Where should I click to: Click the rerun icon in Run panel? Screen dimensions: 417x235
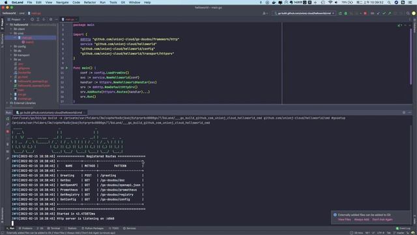(8, 118)
